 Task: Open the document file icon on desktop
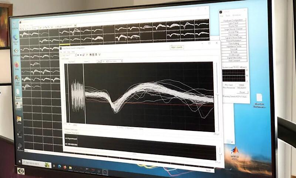(259, 98)
